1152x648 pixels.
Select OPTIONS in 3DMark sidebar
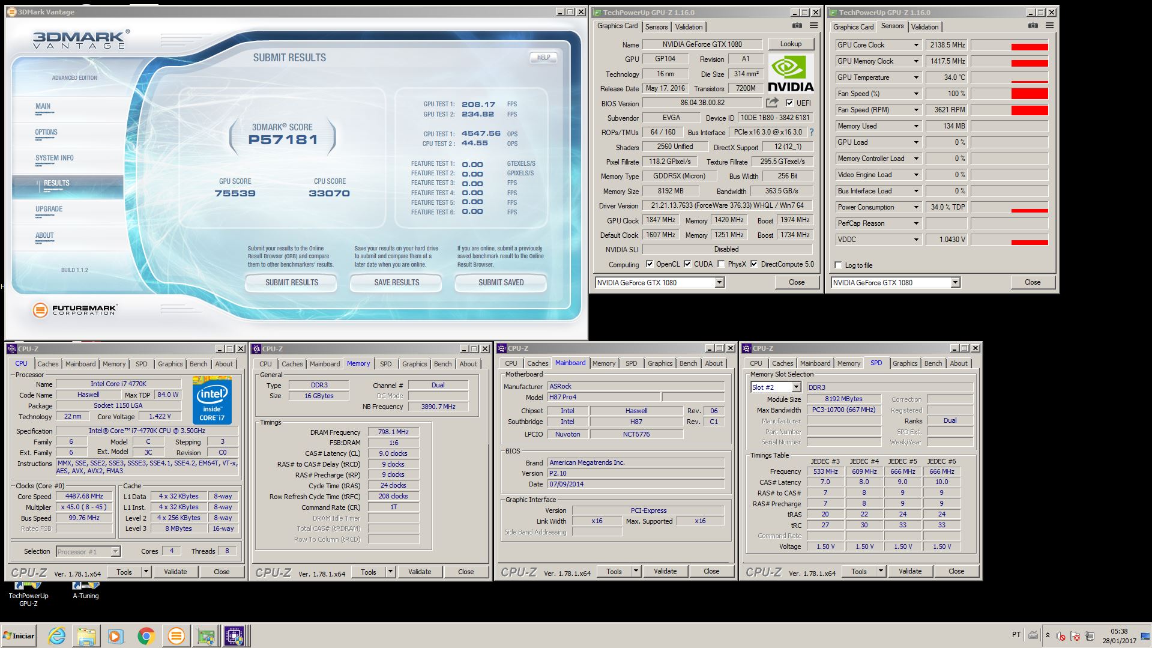(x=46, y=132)
